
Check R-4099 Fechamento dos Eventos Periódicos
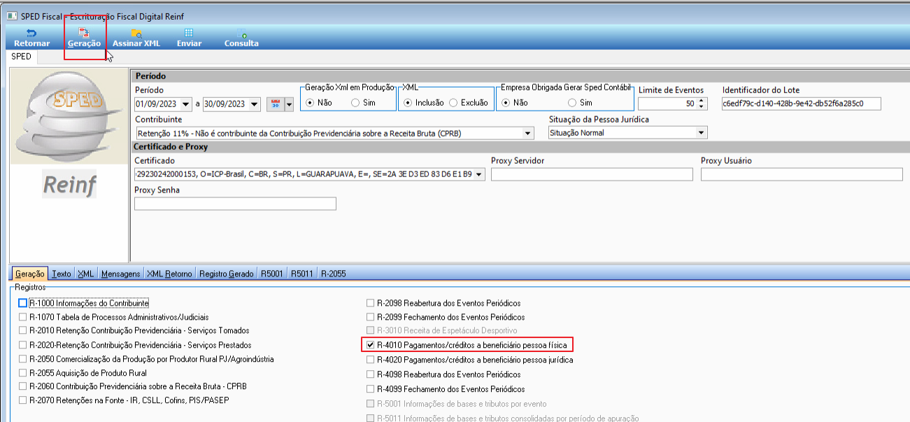pyautogui.click(x=370, y=388)
